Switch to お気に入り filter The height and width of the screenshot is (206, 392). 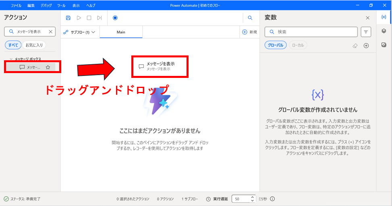click(x=34, y=45)
